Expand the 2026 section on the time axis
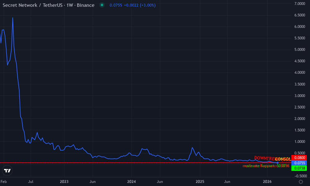 pos(268,182)
